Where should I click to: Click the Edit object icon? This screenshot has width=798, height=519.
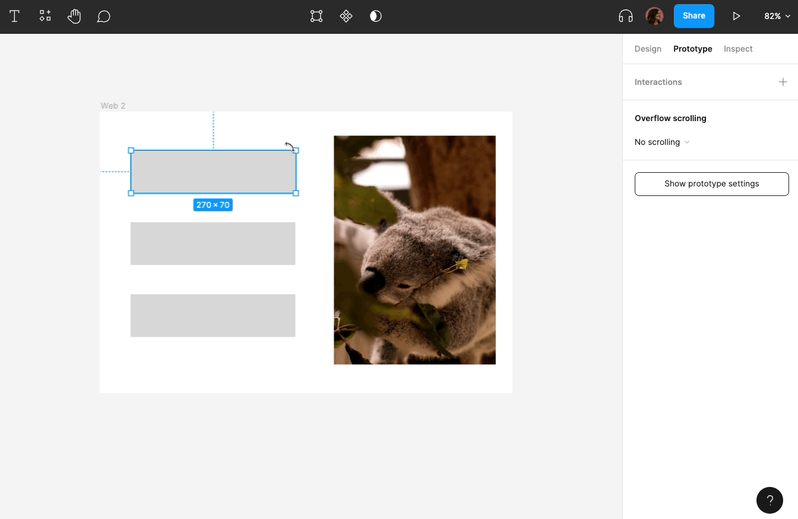point(316,16)
